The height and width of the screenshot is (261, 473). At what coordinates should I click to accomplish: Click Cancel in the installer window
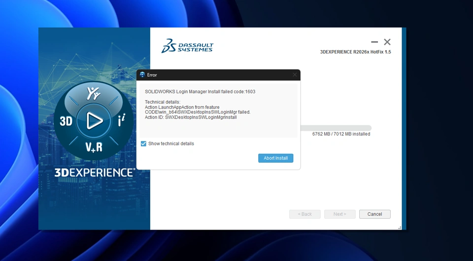tap(374, 214)
